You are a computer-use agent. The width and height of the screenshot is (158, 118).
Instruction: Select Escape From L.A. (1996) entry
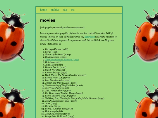tap(57, 78)
